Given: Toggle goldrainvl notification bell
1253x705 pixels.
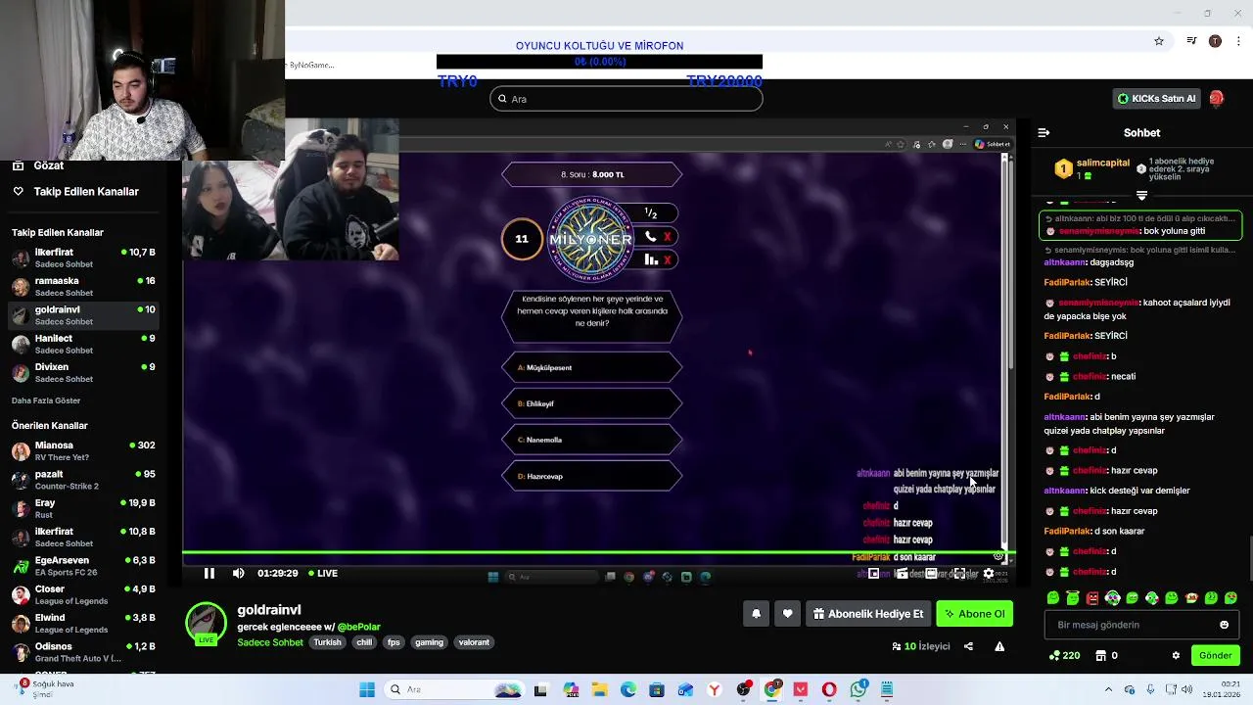Looking at the screenshot, I should [x=756, y=614].
